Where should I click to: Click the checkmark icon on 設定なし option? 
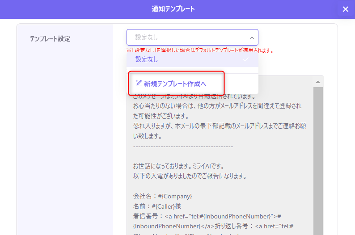point(246,59)
